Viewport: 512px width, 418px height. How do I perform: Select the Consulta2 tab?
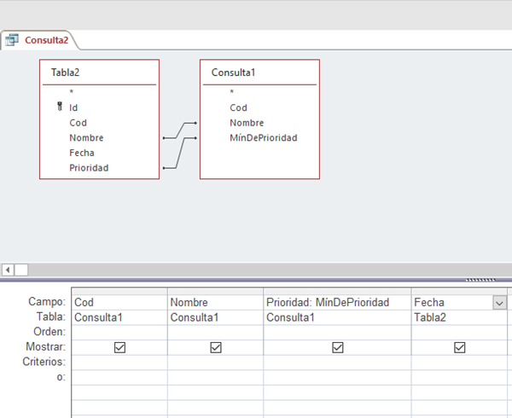[x=46, y=40]
